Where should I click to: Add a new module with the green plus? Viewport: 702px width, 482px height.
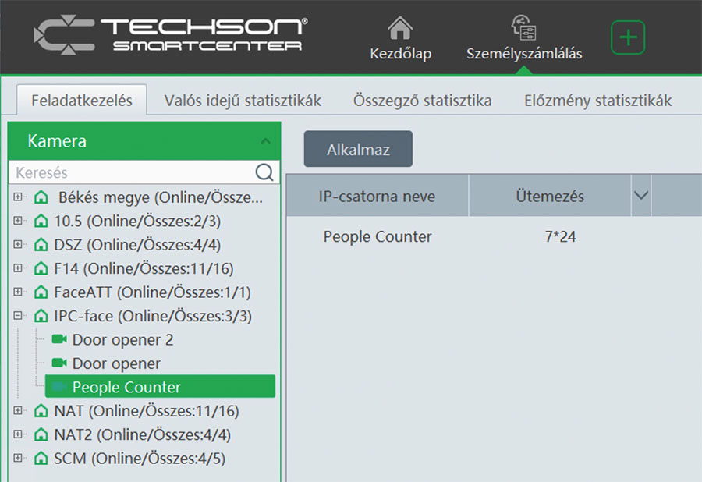[628, 37]
